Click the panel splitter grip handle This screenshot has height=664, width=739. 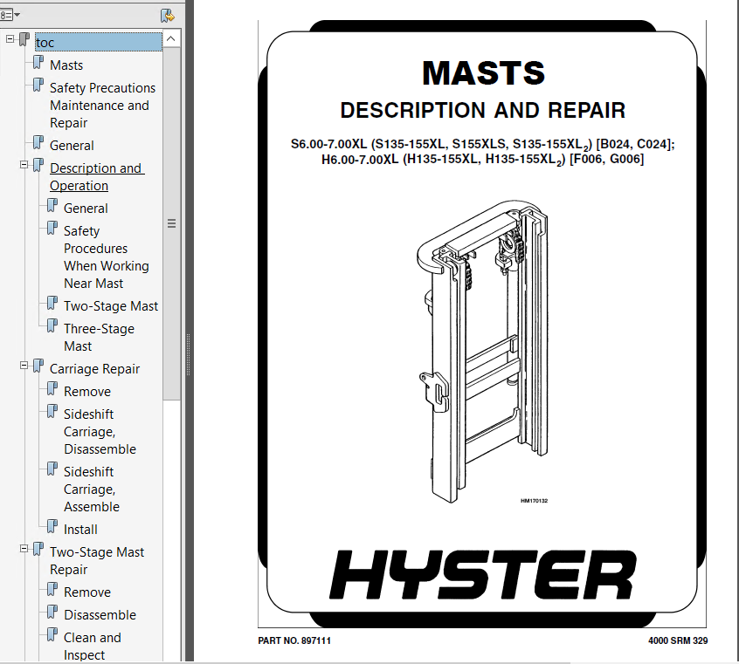click(189, 354)
